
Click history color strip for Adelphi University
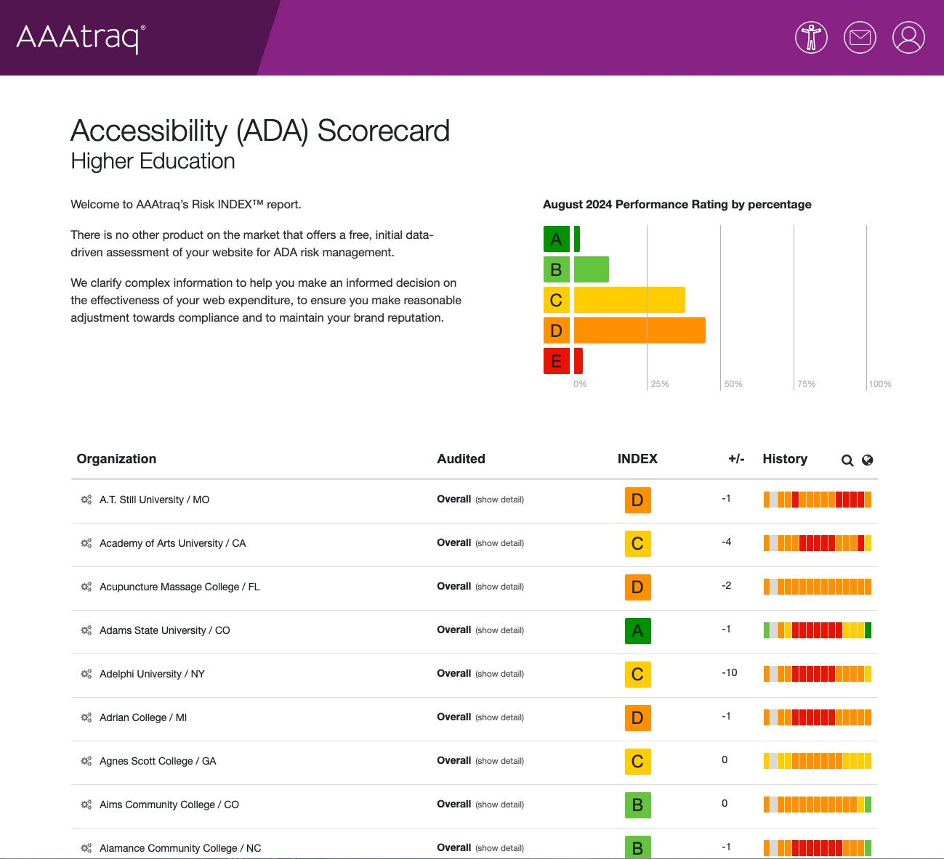(x=818, y=674)
